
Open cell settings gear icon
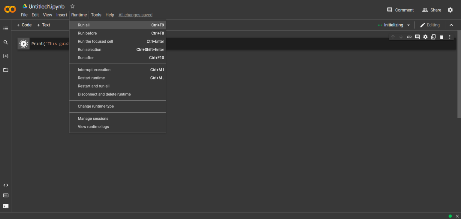point(425,37)
